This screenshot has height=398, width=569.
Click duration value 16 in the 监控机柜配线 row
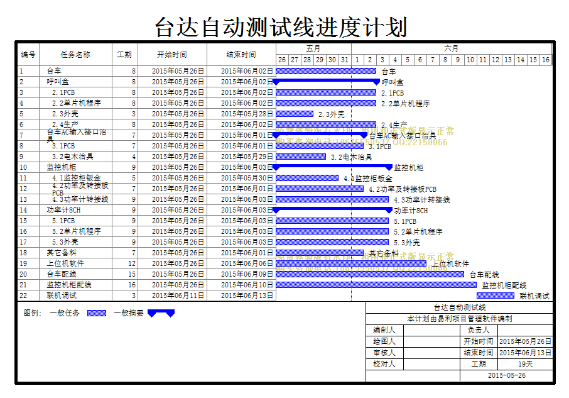(132, 285)
